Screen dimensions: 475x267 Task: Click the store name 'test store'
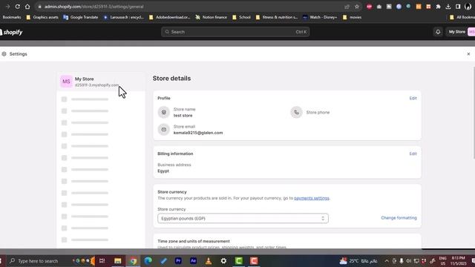[183, 116]
